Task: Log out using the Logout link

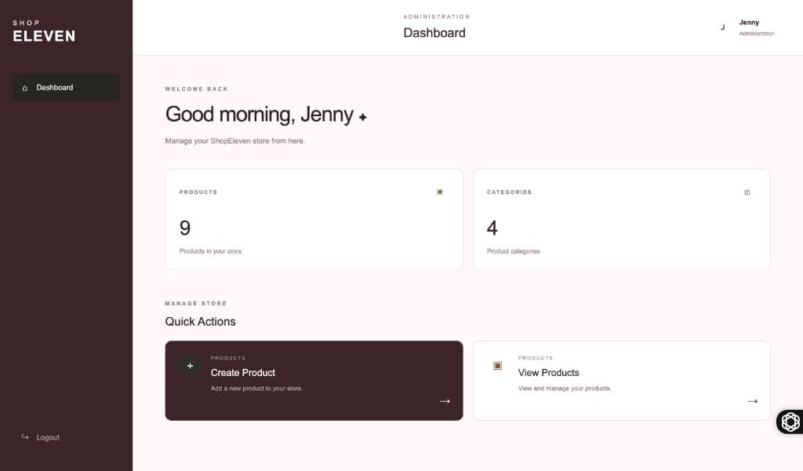Action: (x=41, y=437)
